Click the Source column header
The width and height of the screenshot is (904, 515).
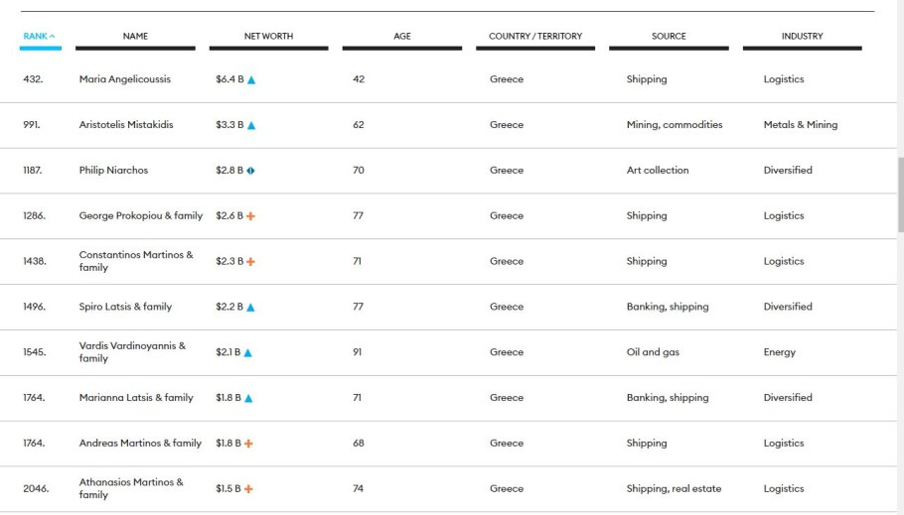(669, 37)
